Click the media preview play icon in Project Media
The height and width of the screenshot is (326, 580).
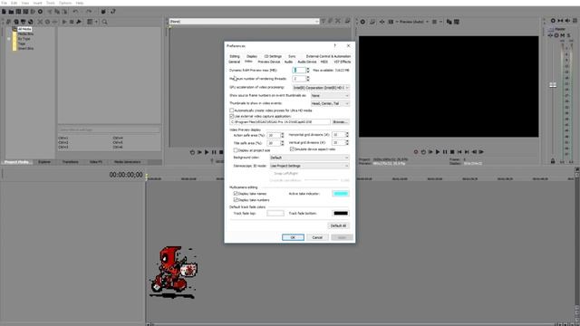coord(64,22)
